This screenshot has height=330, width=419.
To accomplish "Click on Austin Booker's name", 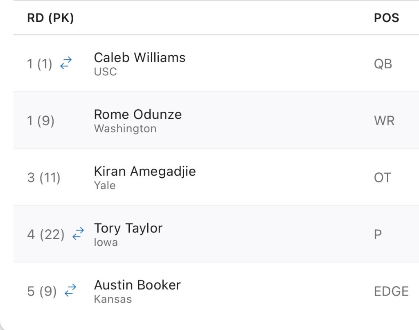I will pos(137,285).
